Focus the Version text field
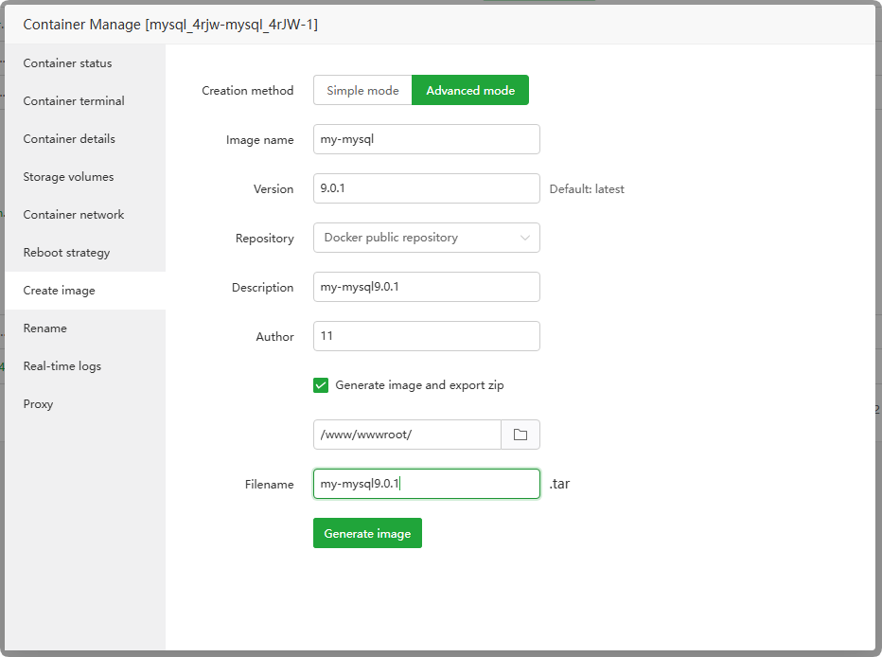Screen dimensions: 882x657 tap(426, 188)
